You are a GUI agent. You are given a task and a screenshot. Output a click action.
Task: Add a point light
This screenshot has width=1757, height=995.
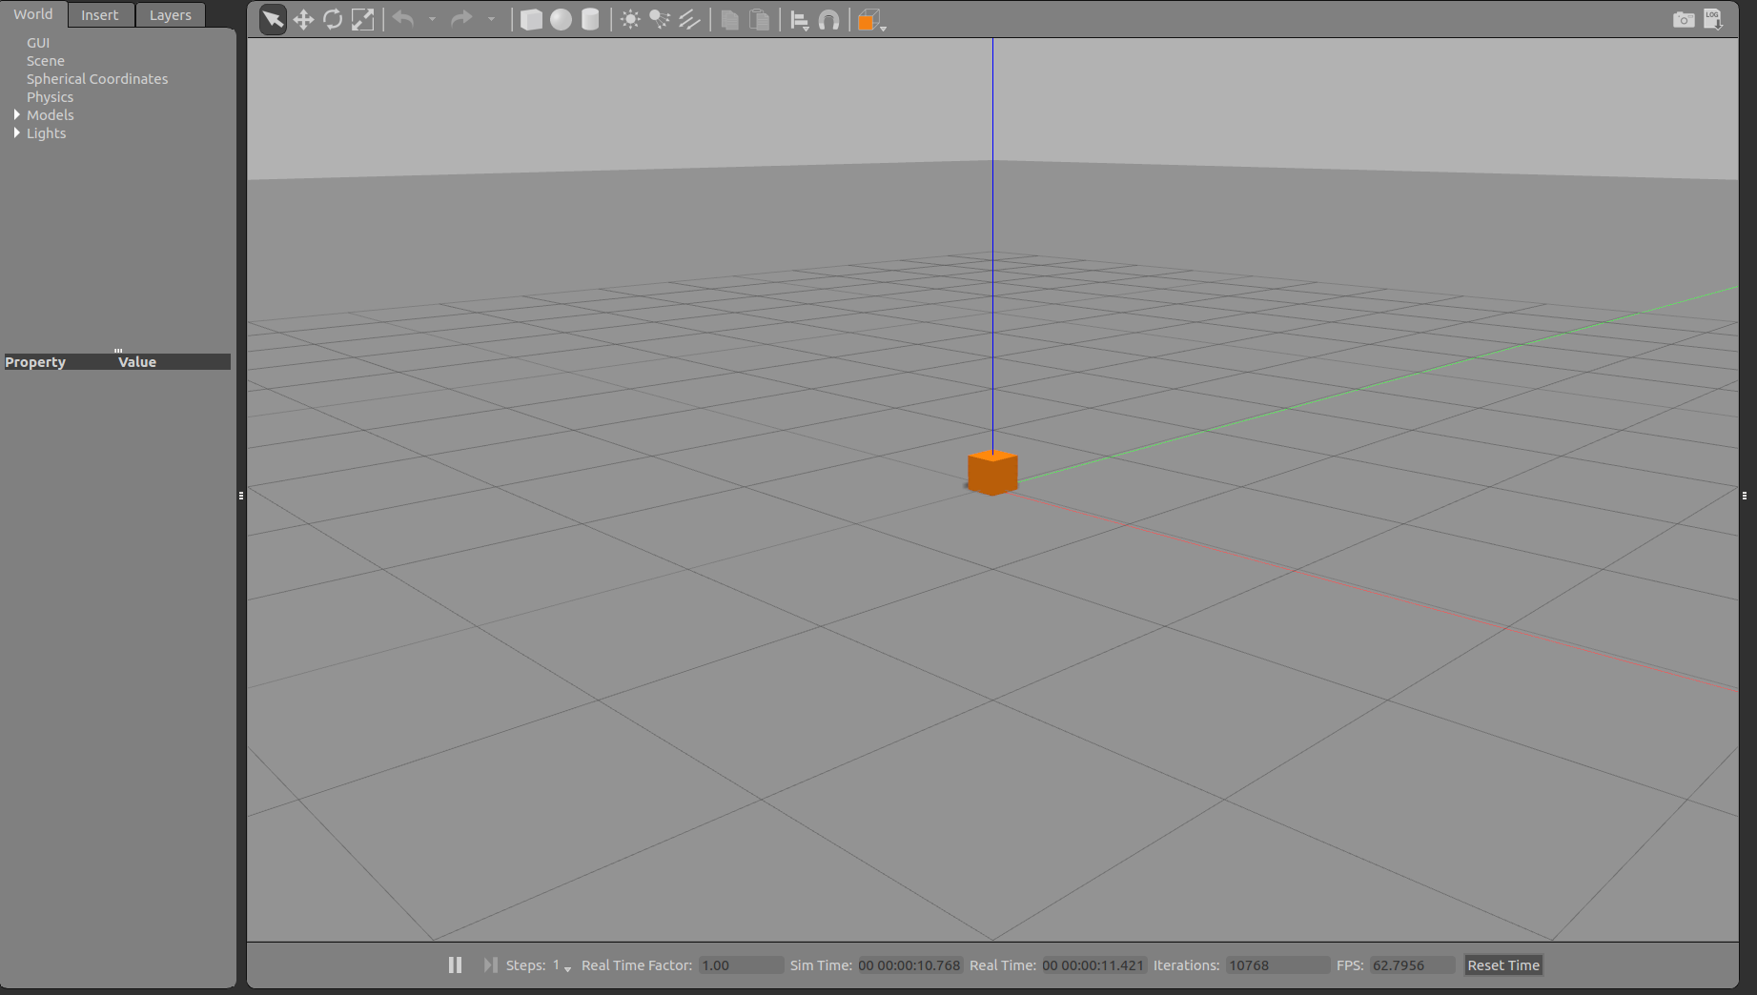(630, 20)
